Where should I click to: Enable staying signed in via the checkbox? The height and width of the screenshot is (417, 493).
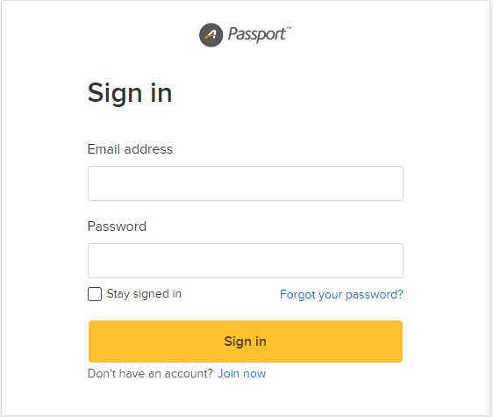(95, 294)
